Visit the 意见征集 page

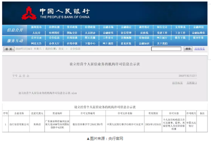point(126,44)
